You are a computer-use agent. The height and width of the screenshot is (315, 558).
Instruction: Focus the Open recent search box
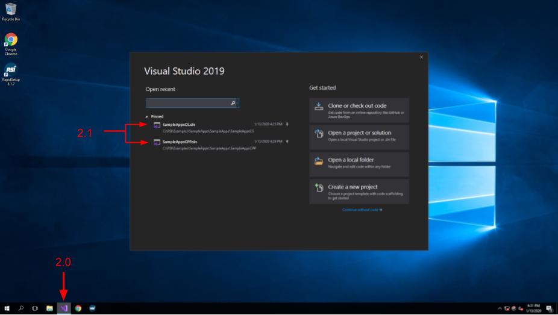coord(192,103)
